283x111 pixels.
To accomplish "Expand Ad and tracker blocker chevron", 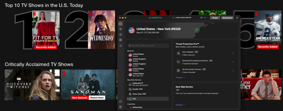I will pyautogui.click(x=233, y=71).
